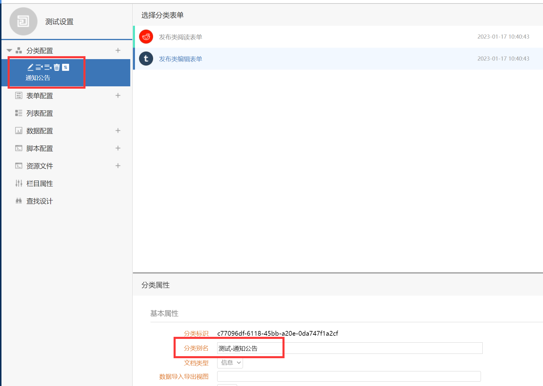Click the chart icon beside 数据配置

(19, 131)
